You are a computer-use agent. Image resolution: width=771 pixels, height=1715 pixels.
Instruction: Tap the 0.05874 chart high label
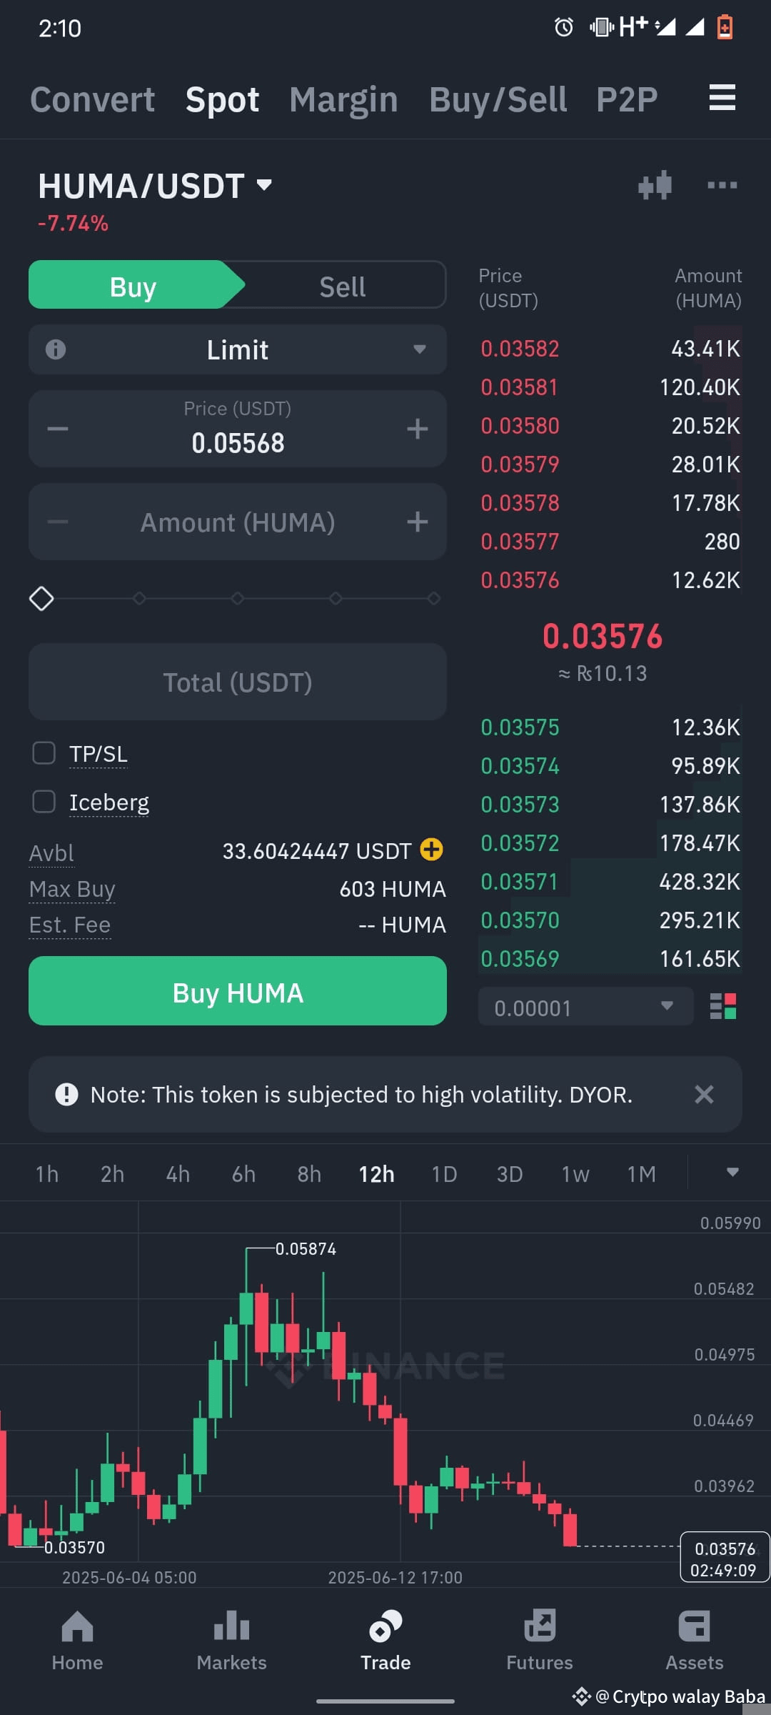(306, 1248)
